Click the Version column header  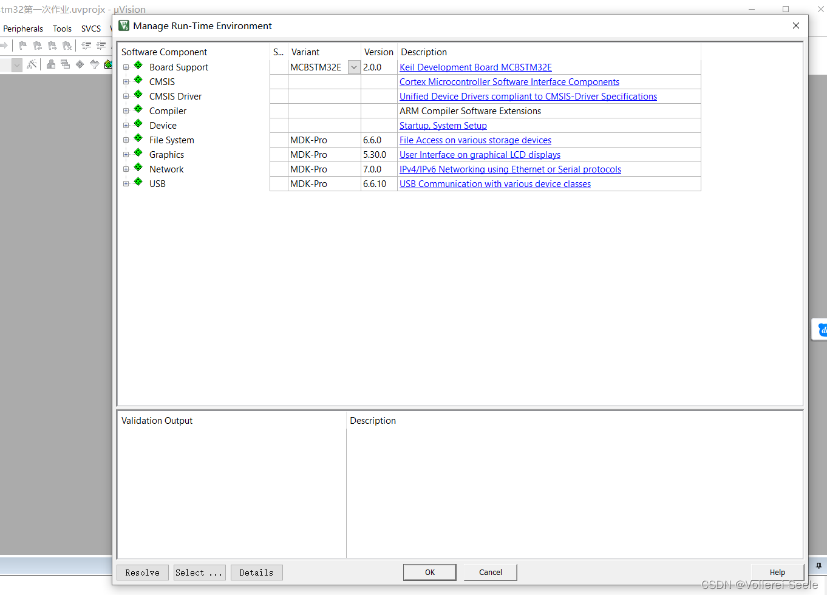(379, 52)
